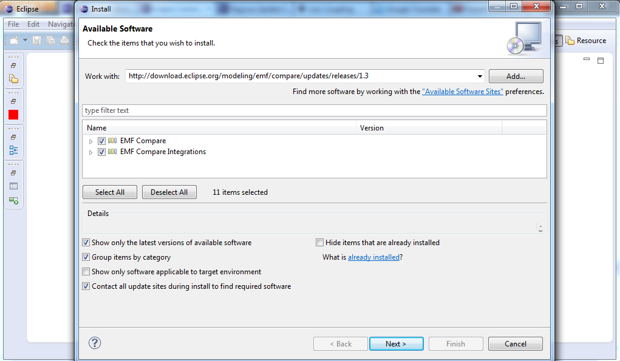Cancel the Install dialog
The image size is (620, 361).
[515, 343]
